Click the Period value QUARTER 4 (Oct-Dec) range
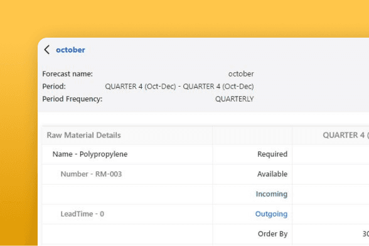The width and height of the screenshot is (369, 246). (179, 87)
